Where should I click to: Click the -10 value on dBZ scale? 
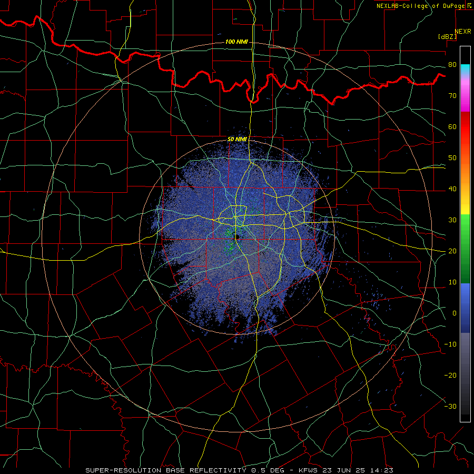pyautogui.click(x=450, y=344)
